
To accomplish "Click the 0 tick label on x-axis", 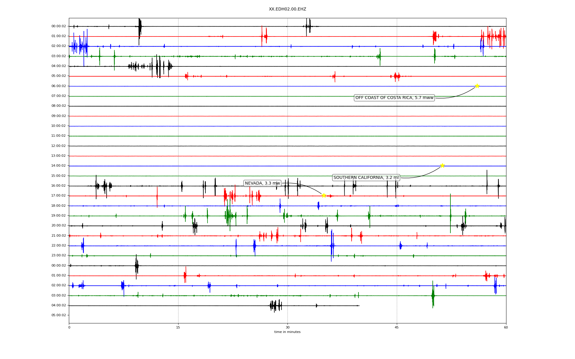I will click(69, 327).
